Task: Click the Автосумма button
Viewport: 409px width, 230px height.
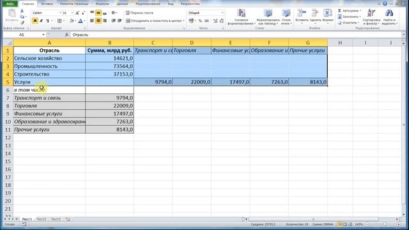Action: pos(350,11)
